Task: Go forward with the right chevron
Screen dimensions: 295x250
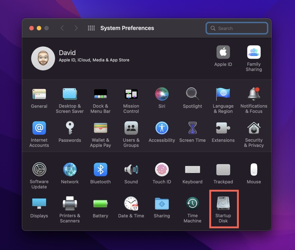Action: coord(76,28)
